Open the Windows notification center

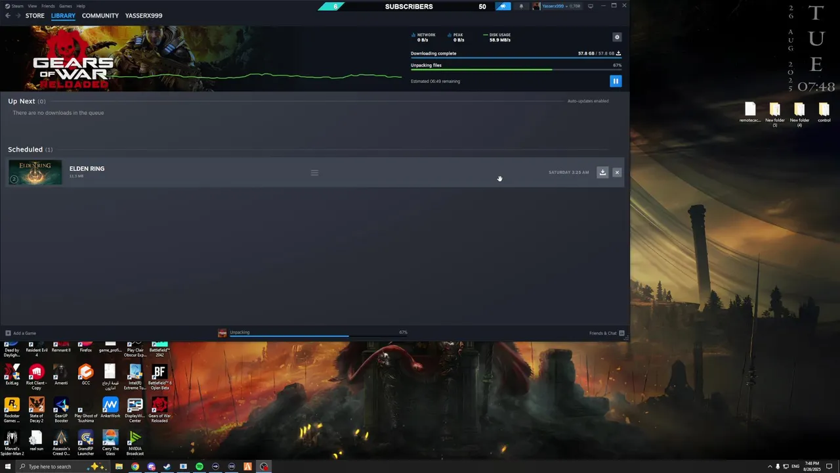(x=829, y=466)
